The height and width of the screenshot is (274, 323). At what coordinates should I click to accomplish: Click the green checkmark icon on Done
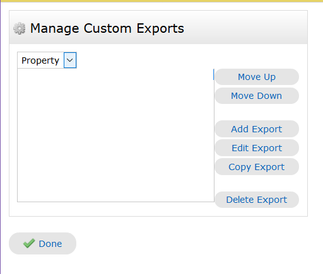point(29,243)
